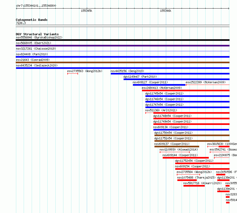Open dgv11746n54 (Cooper2011) label
This screenshot has width=237, height=213.
click(x=164, y=99)
